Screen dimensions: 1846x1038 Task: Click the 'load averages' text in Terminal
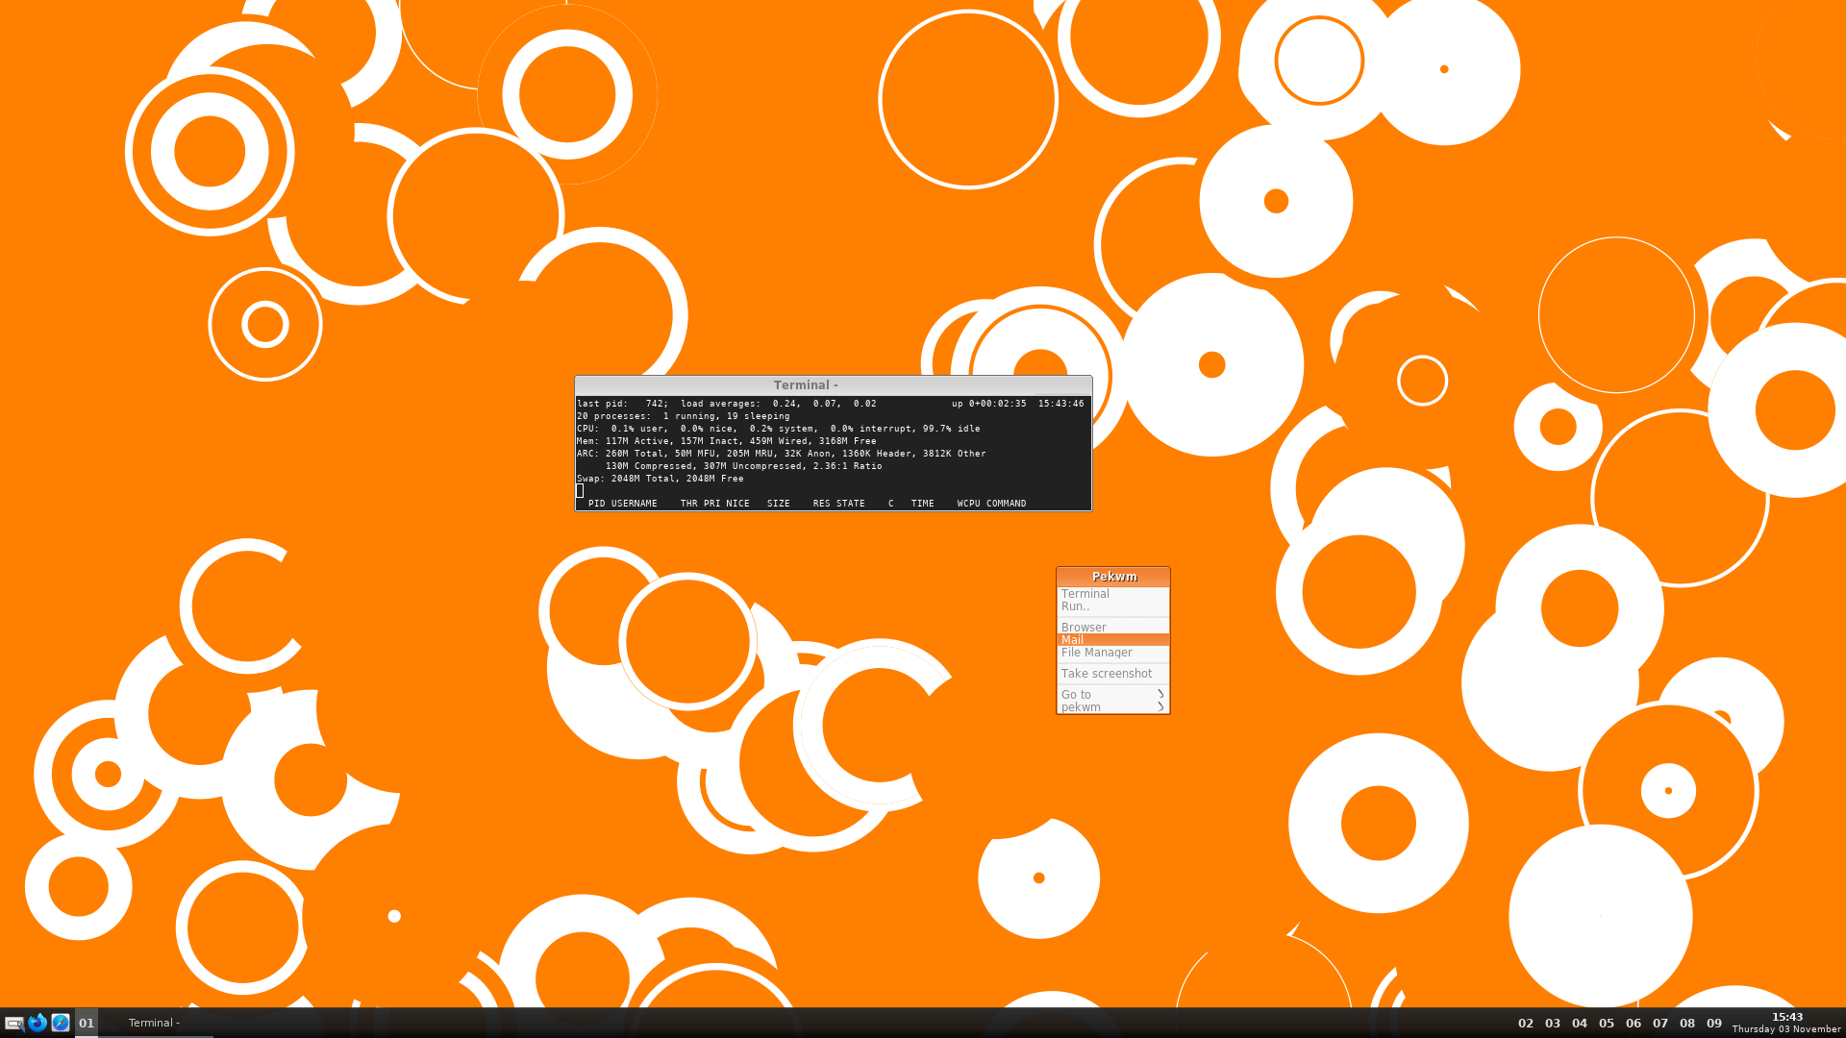tap(720, 404)
